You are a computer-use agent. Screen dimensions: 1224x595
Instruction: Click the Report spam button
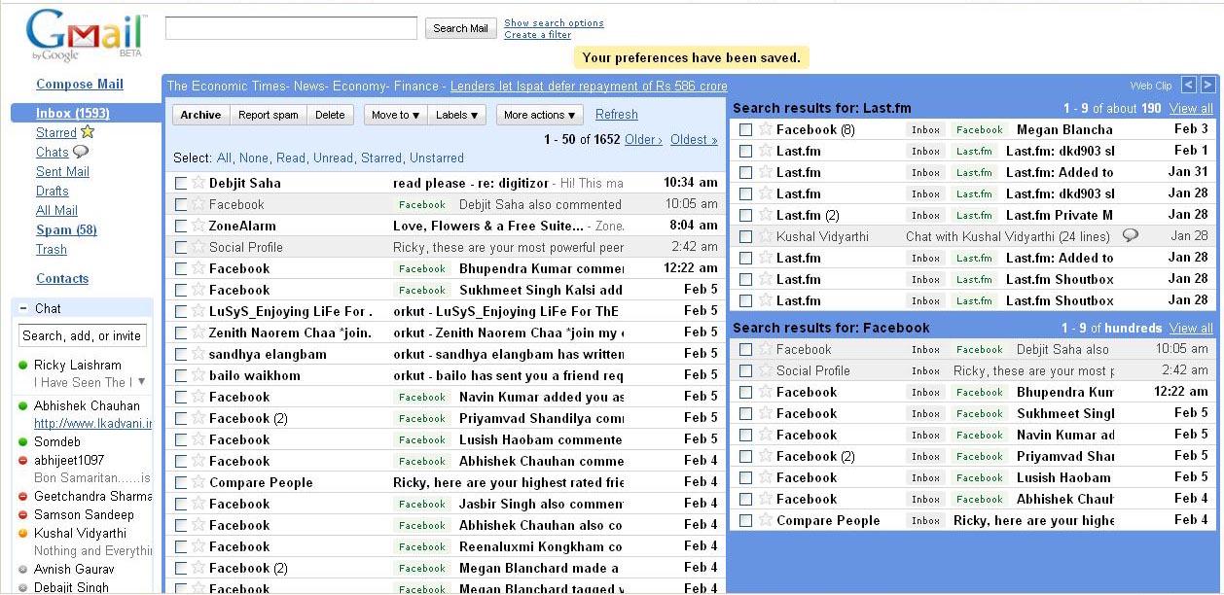(x=269, y=115)
